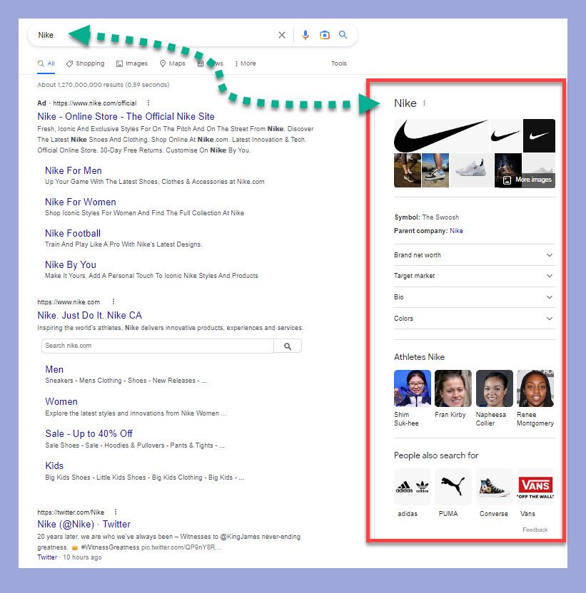Open the Vans related search
The width and height of the screenshot is (586, 593).
pos(535,493)
